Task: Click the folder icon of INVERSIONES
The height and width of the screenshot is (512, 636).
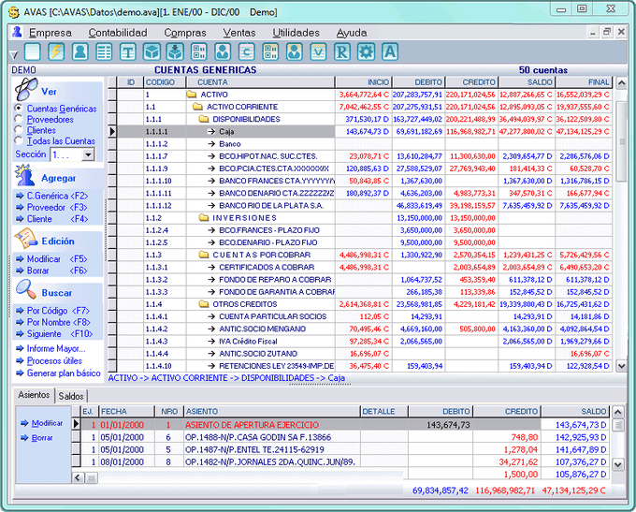Action: [204, 218]
